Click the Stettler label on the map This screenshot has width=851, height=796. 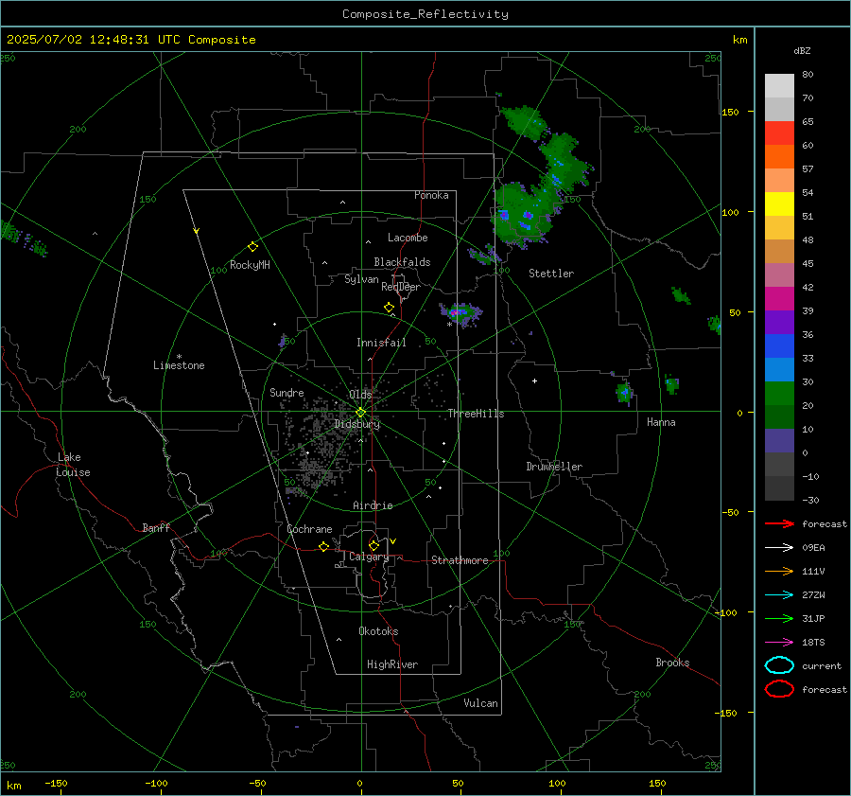[x=551, y=274]
